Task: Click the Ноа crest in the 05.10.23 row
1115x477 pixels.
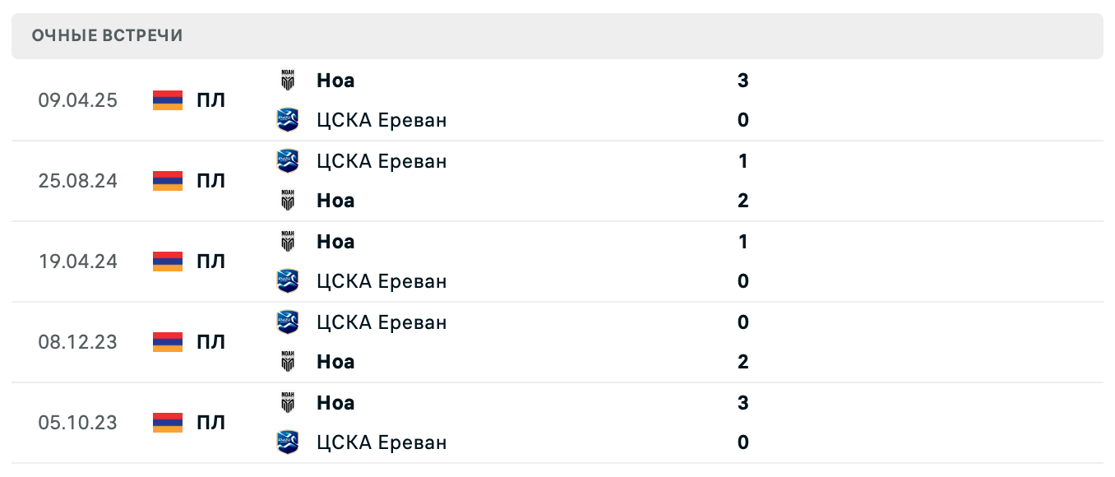Action: (x=288, y=402)
